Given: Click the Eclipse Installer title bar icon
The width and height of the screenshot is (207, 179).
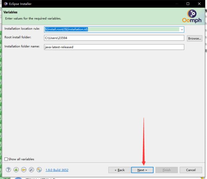Looking at the screenshot, I should pyautogui.click(x=6, y=4).
